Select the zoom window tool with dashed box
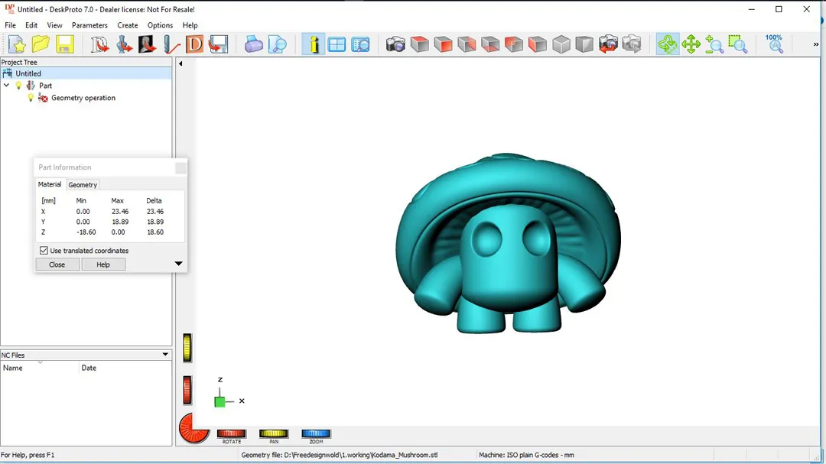The height and width of the screenshot is (464, 826). [738, 45]
